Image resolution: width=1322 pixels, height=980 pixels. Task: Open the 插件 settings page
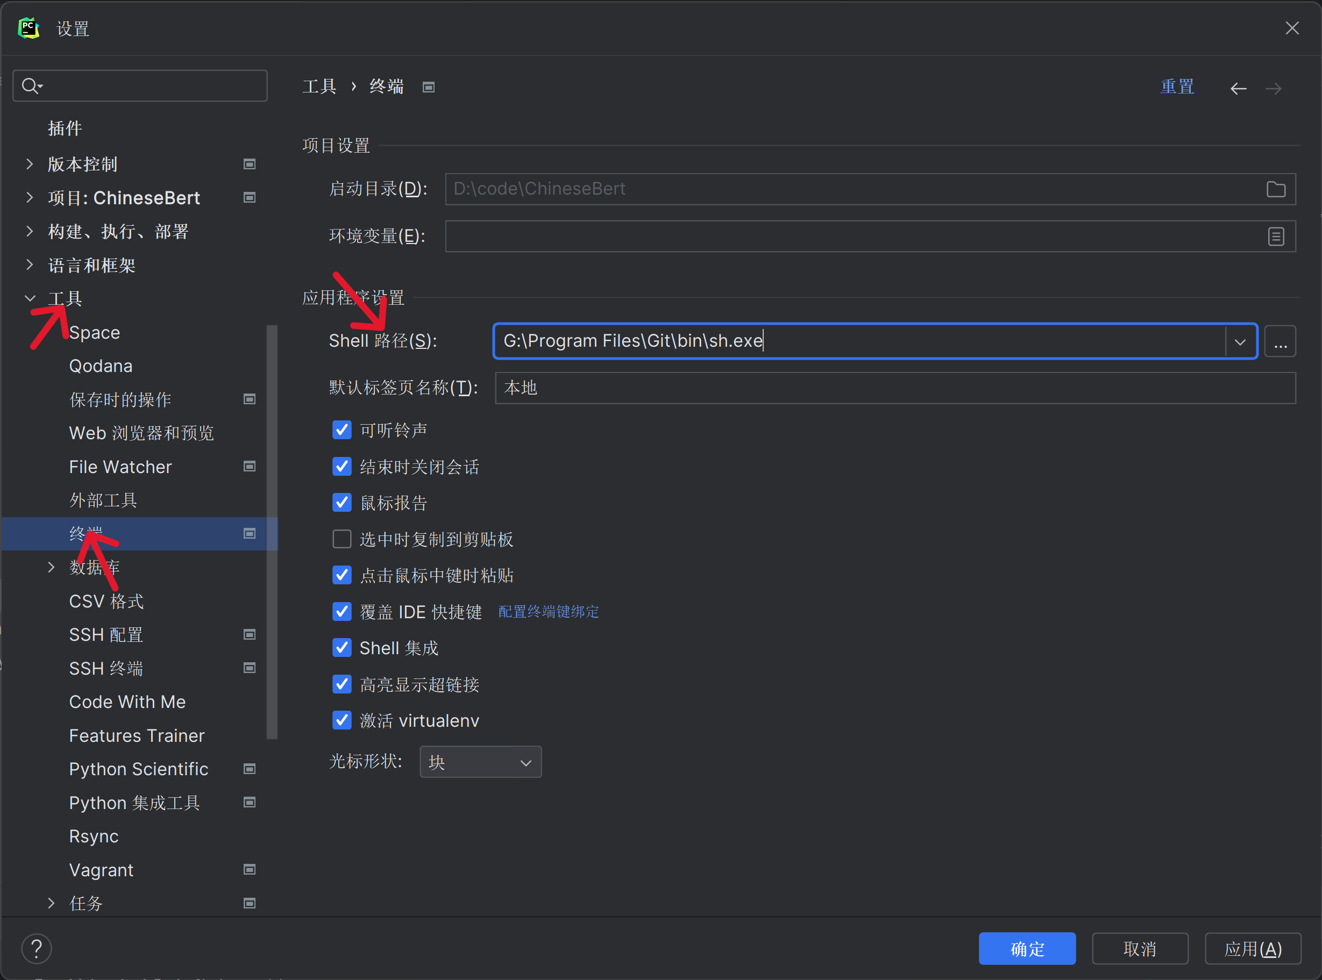tap(65, 128)
